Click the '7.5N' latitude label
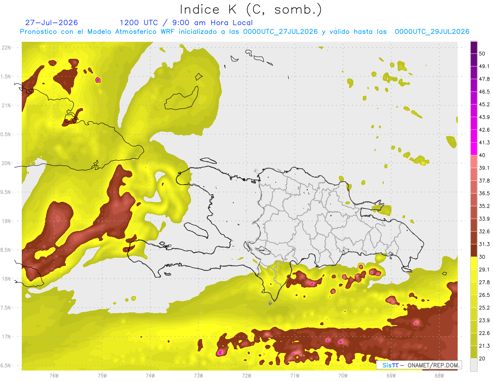The width and height of the screenshot is (493, 381). [6, 308]
